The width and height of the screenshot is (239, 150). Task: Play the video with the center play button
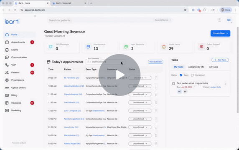[x=119, y=75]
